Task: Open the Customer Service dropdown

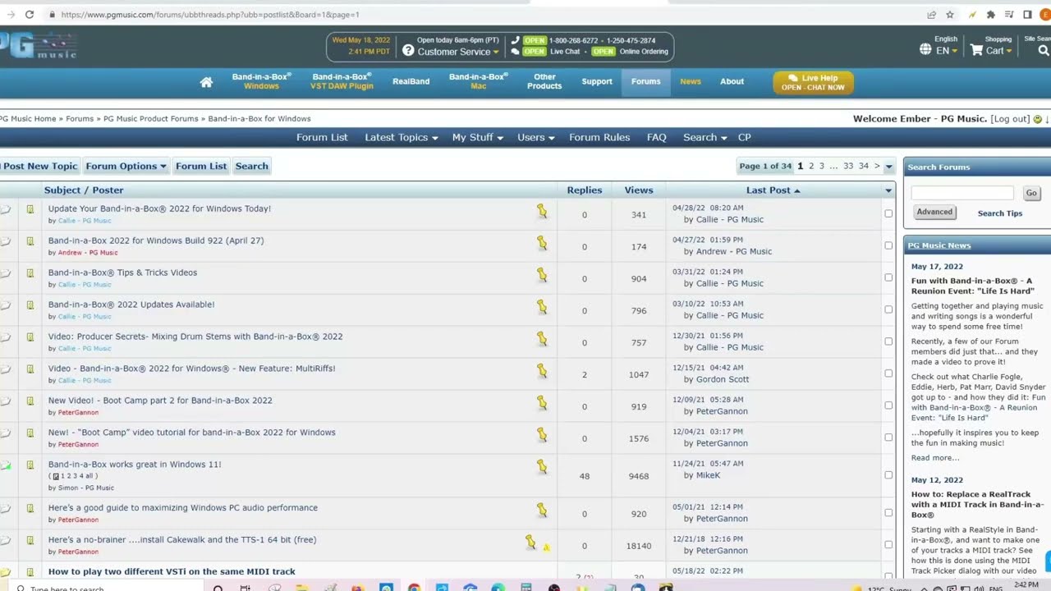Action: tap(458, 52)
